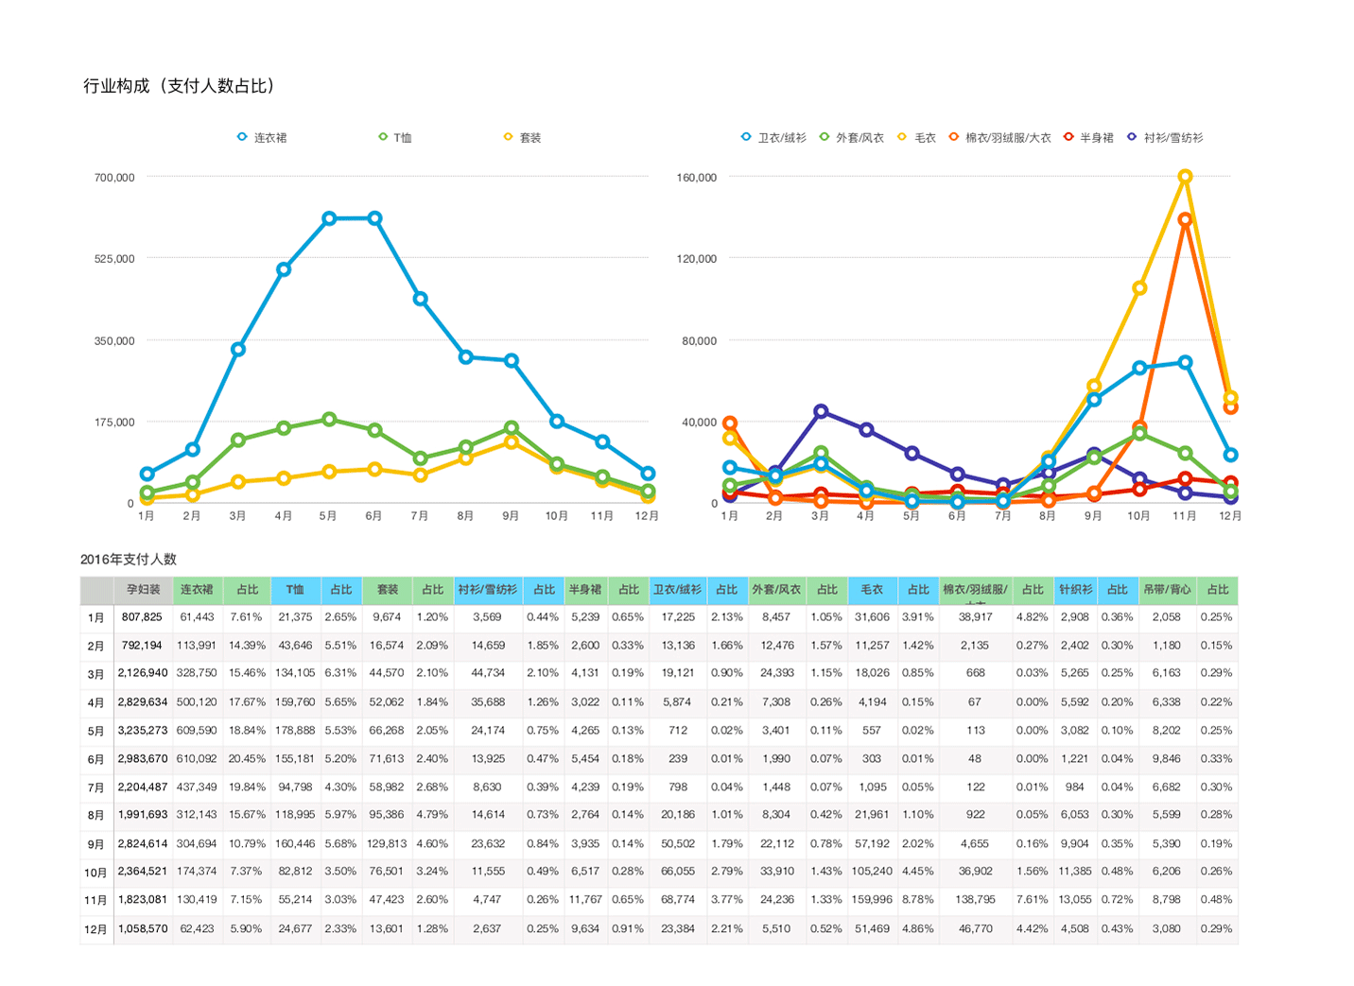The height and width of the screenshot is (986, 1354).
Task: Click the yellow 毛衣 legend marker
Action: point(902,137)
